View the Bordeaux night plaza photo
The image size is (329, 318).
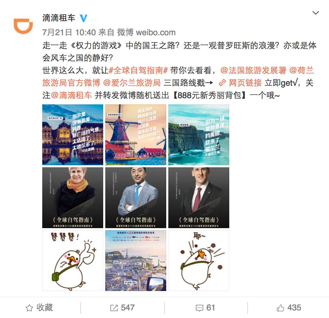click(73, 135)
